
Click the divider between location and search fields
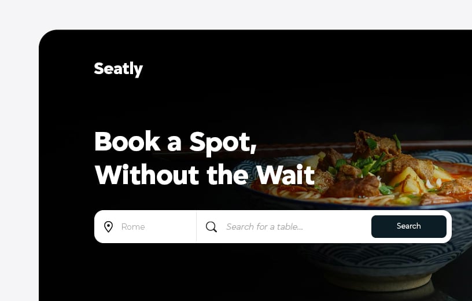click(x=196, y=226)
